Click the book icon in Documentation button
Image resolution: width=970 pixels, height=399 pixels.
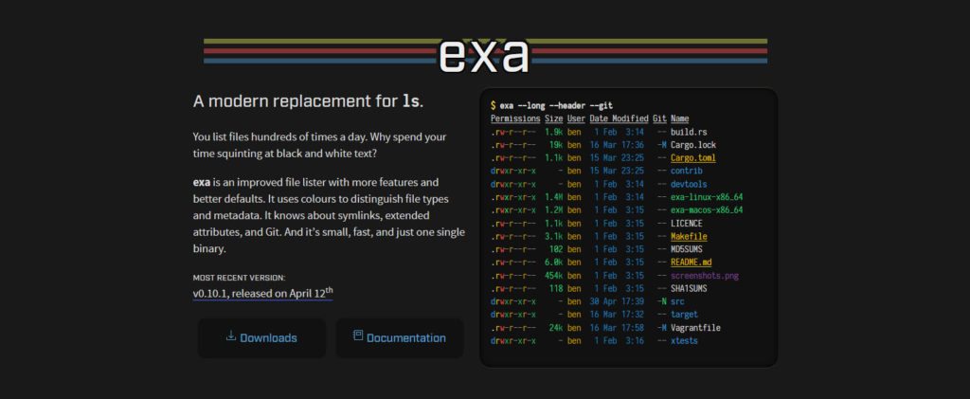pyautogui.click(x=357, y=336)
